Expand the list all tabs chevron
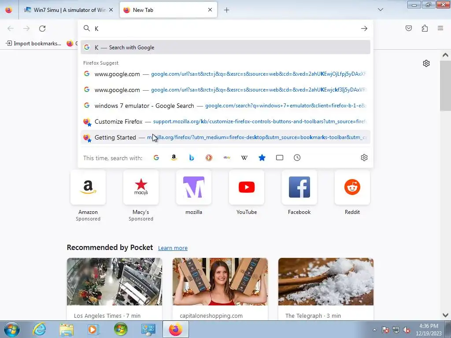451x338 pixels. pyautogui.click(x=380, y=10)
